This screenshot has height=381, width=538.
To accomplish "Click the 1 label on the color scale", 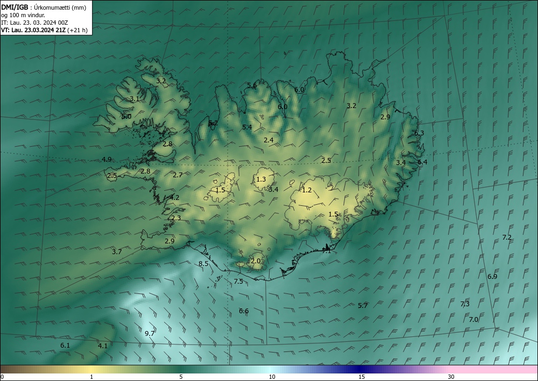I will (91, 377).
